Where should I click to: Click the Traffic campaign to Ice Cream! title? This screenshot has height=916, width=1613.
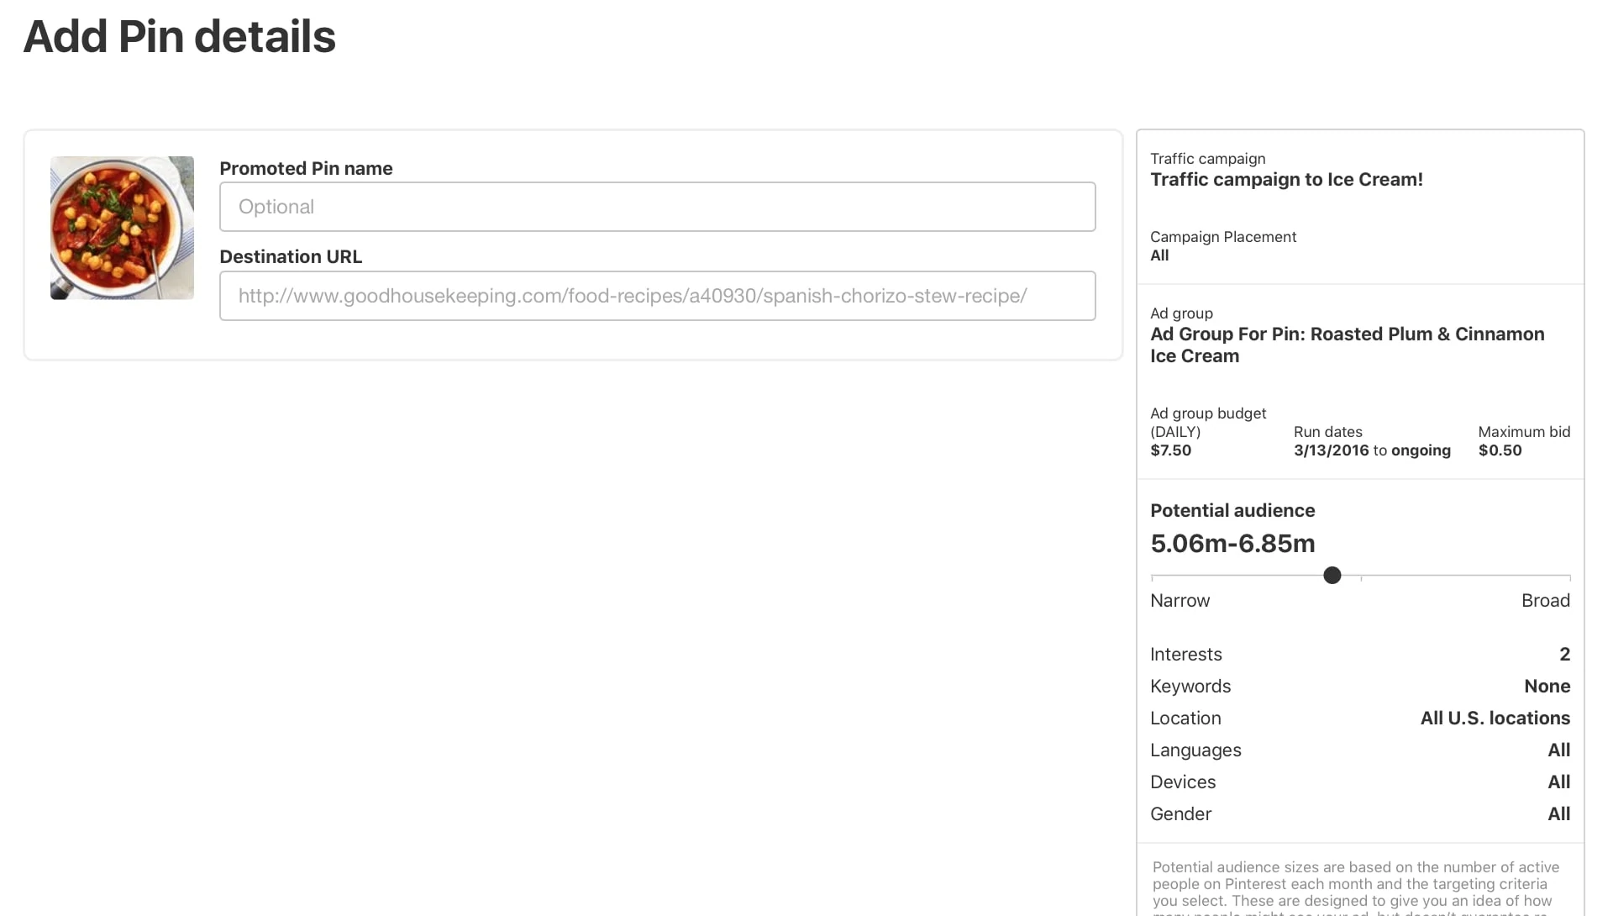pyautogui.click(x=1285, y=180)
